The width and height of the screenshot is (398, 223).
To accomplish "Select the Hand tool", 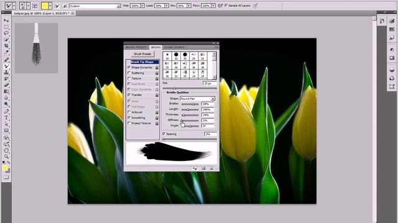I will [6, 151].
